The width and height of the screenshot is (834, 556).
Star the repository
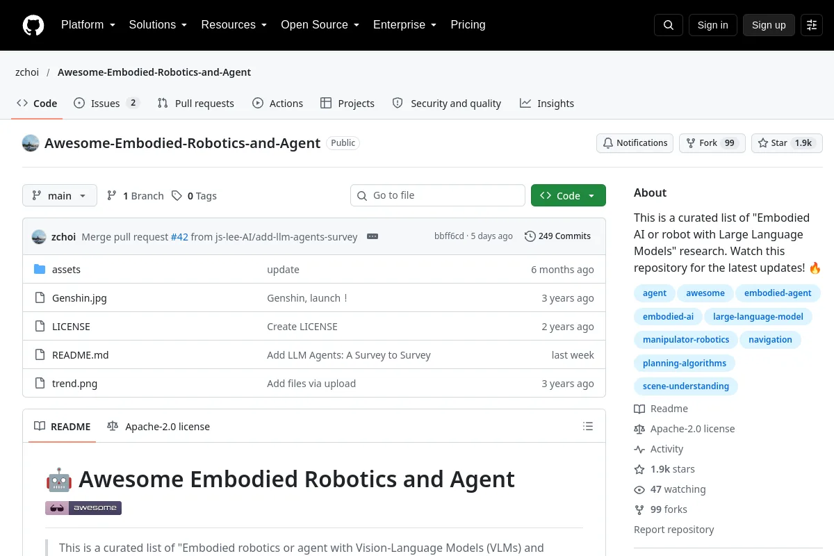pyautogui.click(x=787, y=143)
